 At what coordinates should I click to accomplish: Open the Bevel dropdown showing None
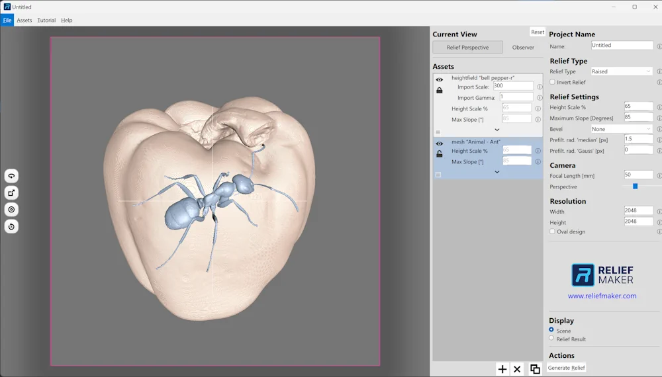(622, 129)
